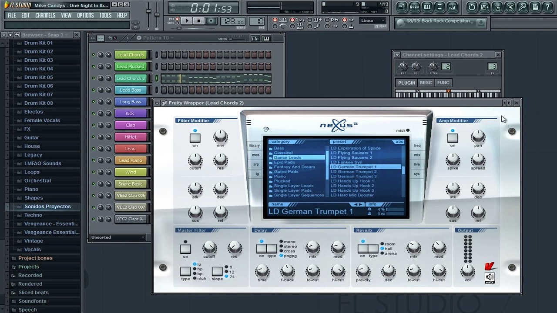Click the reFX speaker logo icon

tap(490, 278)
